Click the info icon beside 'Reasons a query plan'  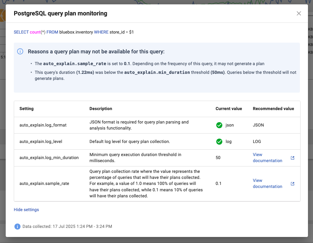(x=20, y=51)
